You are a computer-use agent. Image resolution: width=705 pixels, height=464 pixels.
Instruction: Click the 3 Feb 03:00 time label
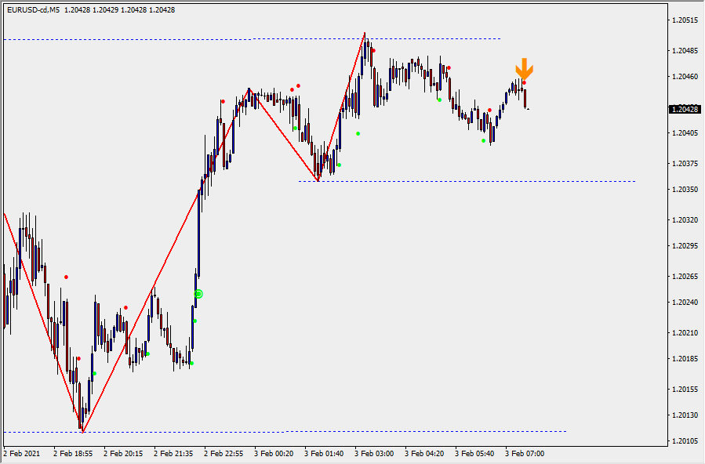click(x=373, y=453)
